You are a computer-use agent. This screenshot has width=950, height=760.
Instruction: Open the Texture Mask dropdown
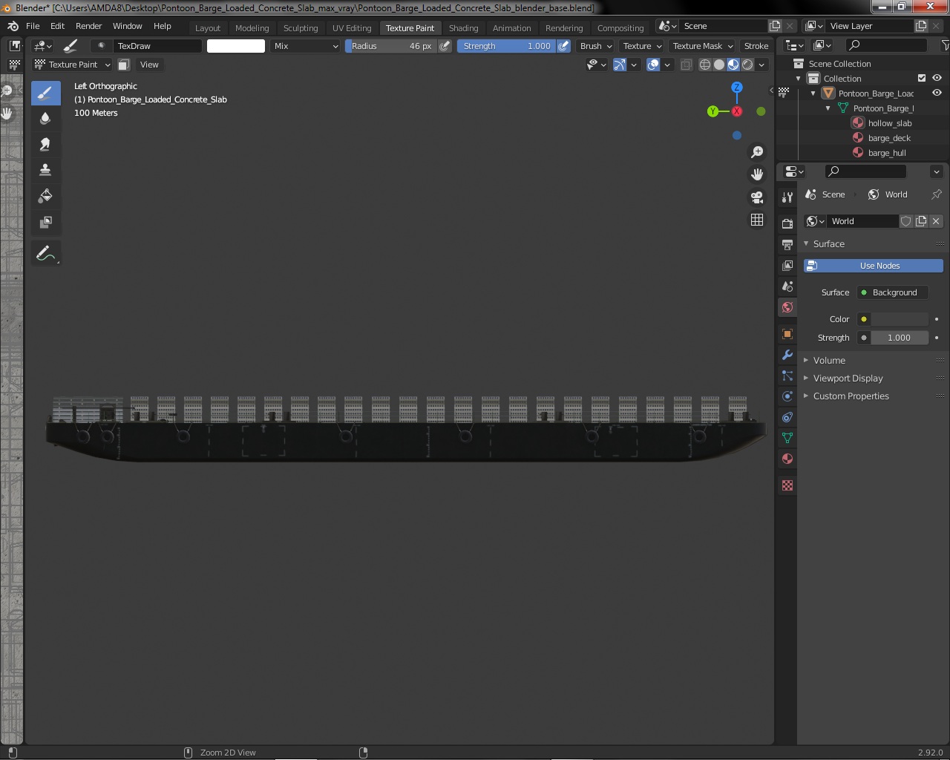coord(703,46)
